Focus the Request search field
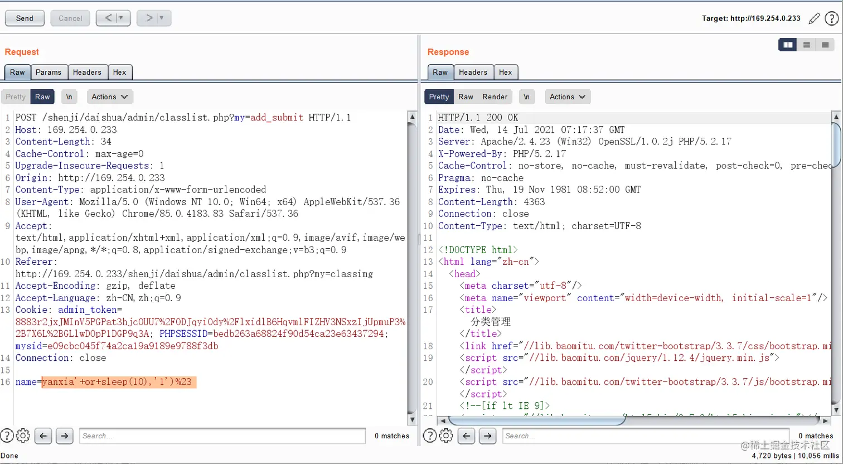This screenshot has height=464, width=843. (x=222, y=436)
